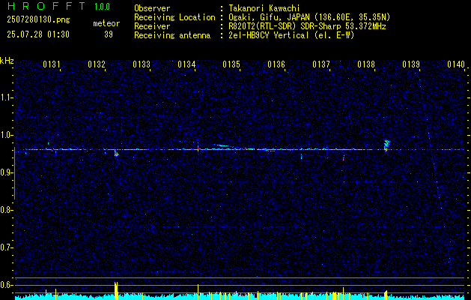
Task: Click red meteor echo after 0132
Action: (x=116, y=154)
